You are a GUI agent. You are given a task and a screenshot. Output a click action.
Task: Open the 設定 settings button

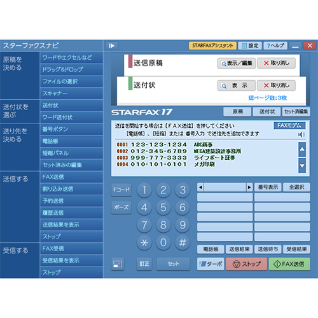pos(250,46)
